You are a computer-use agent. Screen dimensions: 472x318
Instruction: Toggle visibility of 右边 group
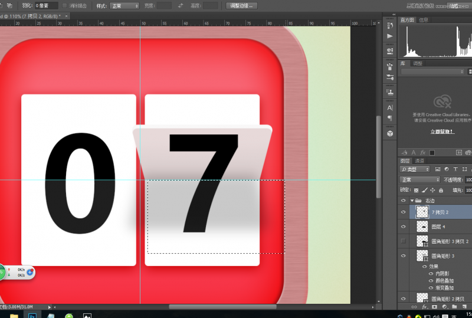(404, 201)
